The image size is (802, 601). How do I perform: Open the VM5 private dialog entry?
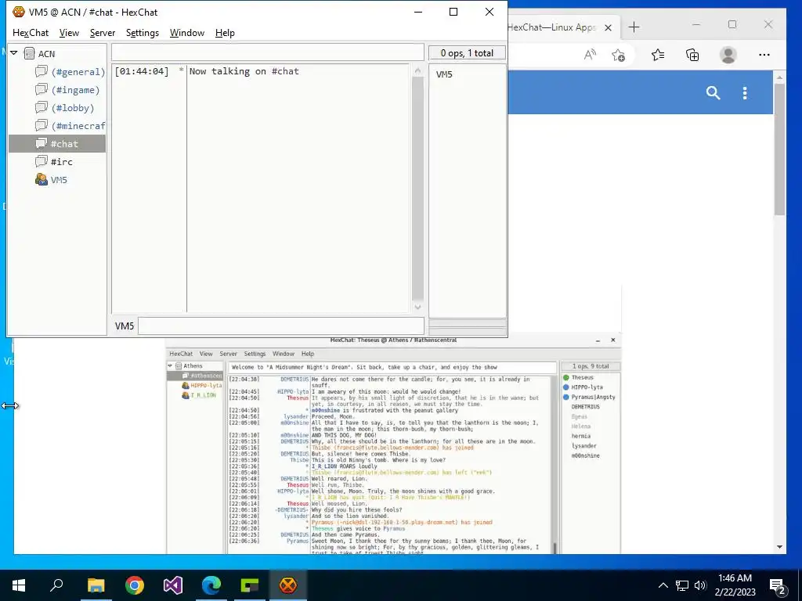click(x=59, y=180)
